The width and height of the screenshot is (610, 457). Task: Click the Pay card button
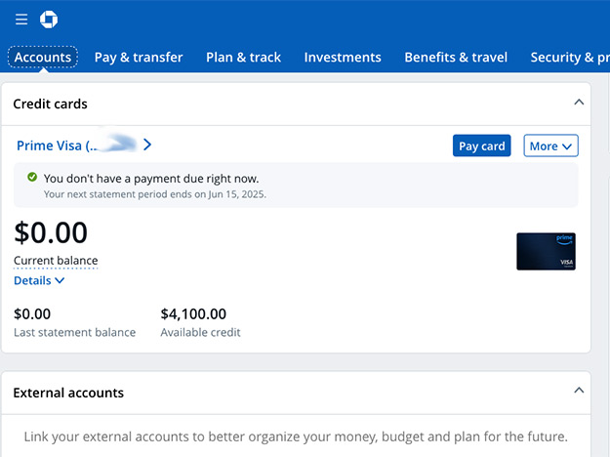481,145
